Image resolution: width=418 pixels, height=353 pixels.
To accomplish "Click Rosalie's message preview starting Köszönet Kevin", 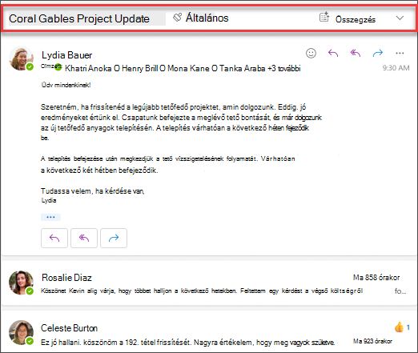I will (x=202, y=291).
